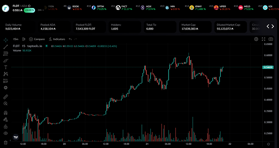Click the VIPER token icon
The width and height of the screenshot is (279, 148).
216,8
